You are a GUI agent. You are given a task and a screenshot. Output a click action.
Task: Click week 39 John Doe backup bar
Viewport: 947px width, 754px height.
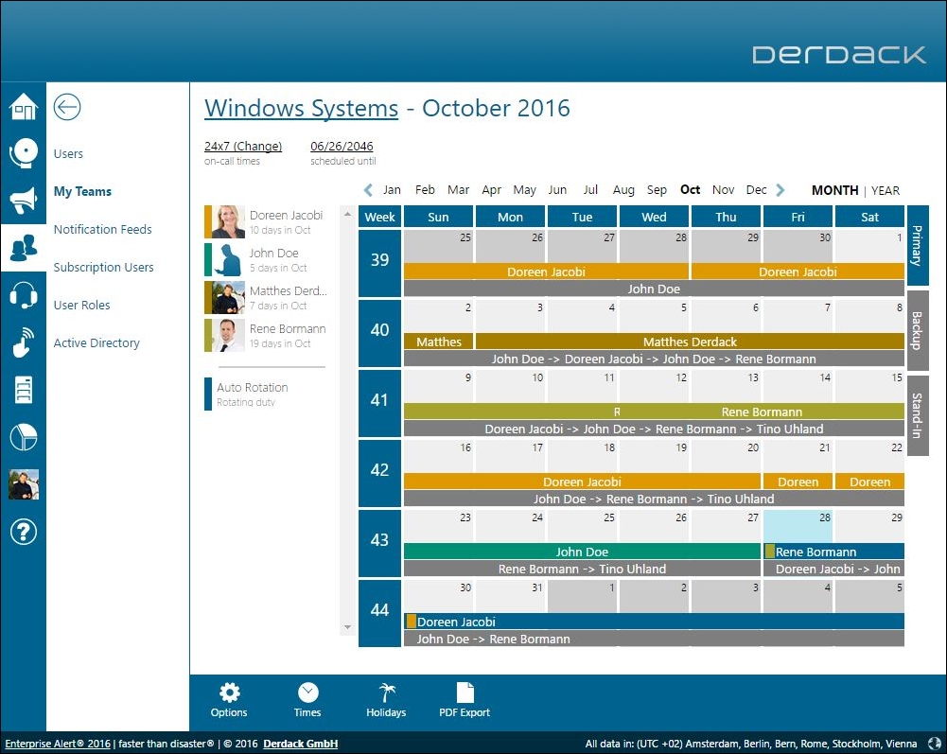click(654, 289)
